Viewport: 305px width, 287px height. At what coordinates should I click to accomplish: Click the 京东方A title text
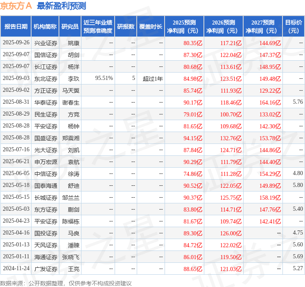click(x=16, y=6)
